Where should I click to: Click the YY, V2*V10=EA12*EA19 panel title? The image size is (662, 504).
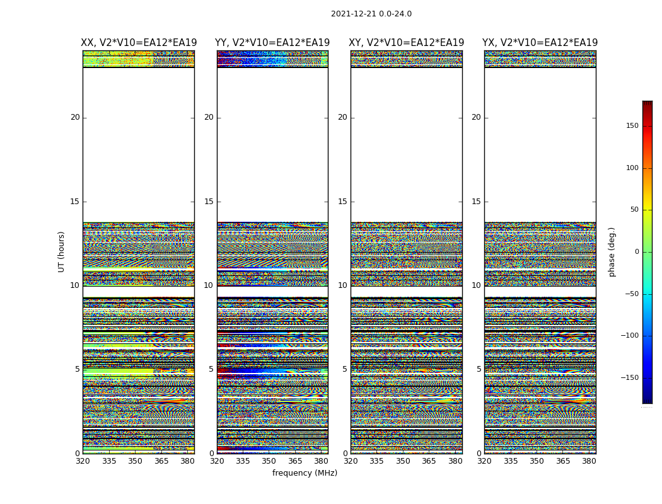click(x=272, y=43)
